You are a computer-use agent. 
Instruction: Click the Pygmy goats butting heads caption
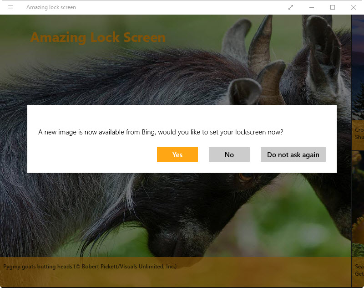tap(38, 266)
